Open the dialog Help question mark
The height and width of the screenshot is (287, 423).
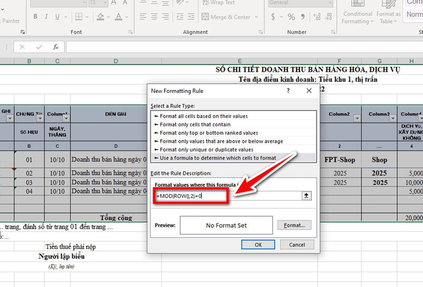point(288,90)
